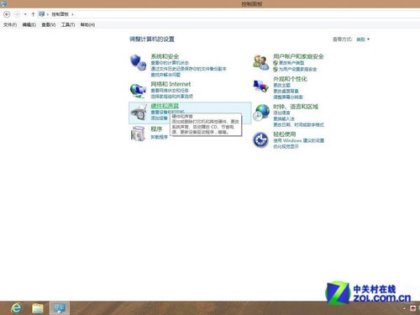The image size is (420, 315).
Task: Expand the View by category dropdown
Action: (363, 39)
